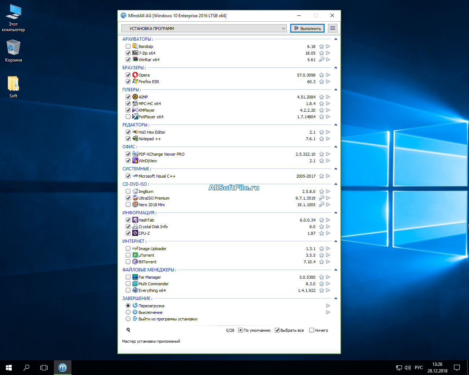Collapse the АРХИВАТОРЫ section
469x375 pixels.
[x=335, y=39]
